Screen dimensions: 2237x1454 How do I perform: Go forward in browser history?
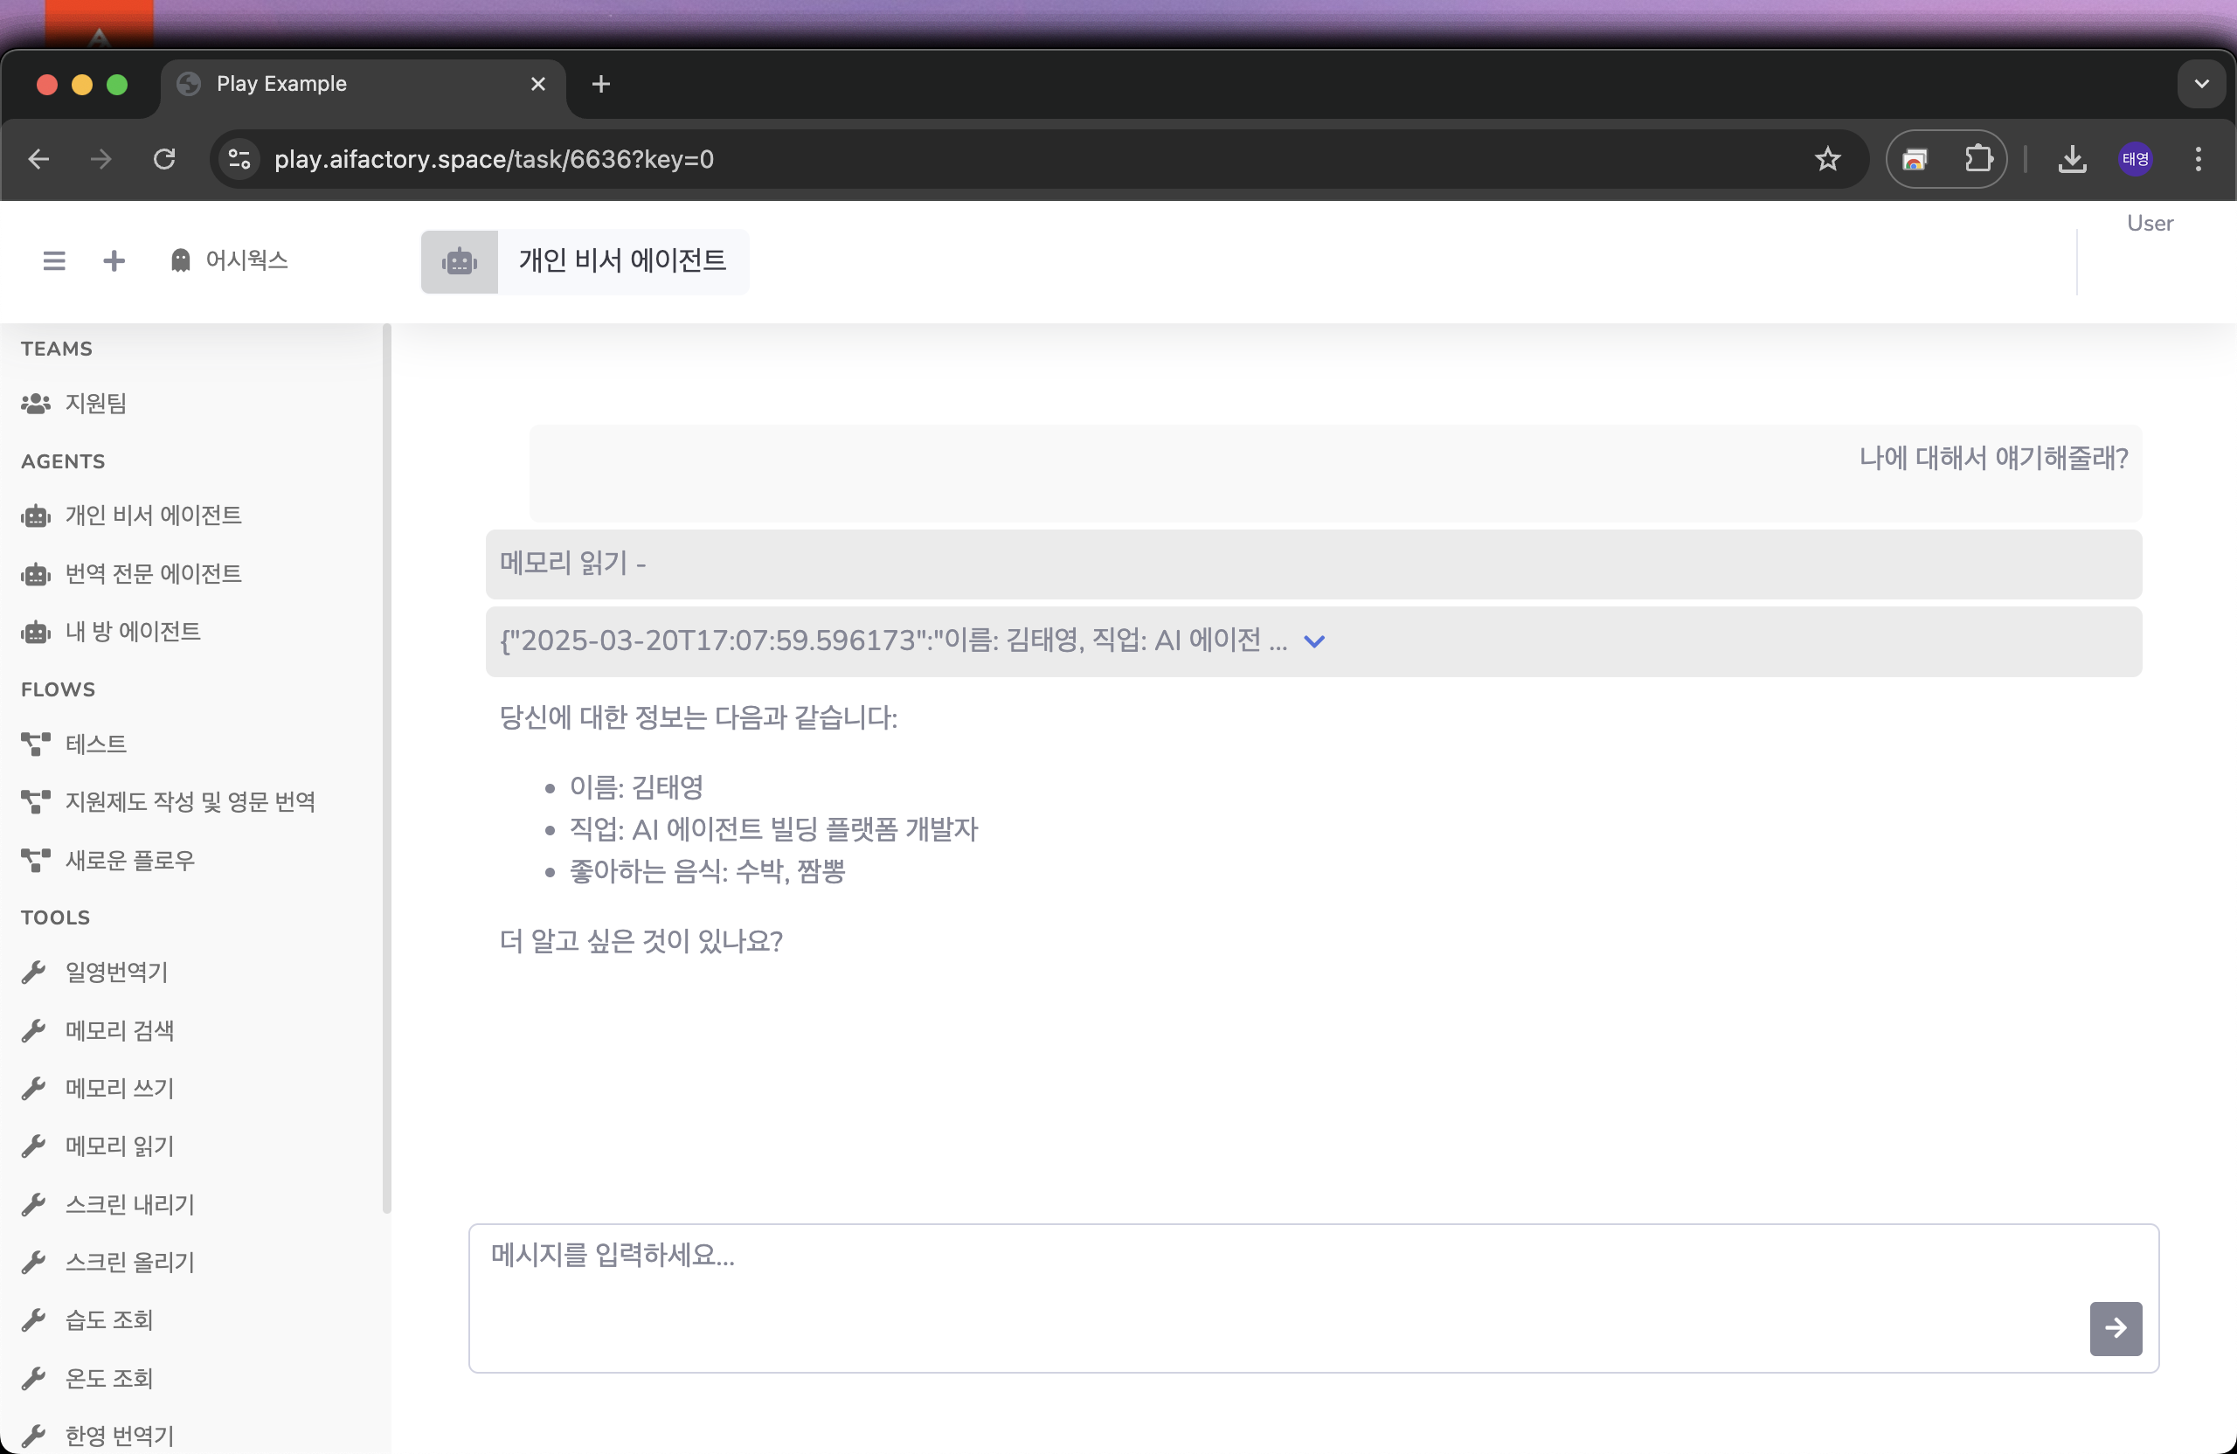coord(100,159)
